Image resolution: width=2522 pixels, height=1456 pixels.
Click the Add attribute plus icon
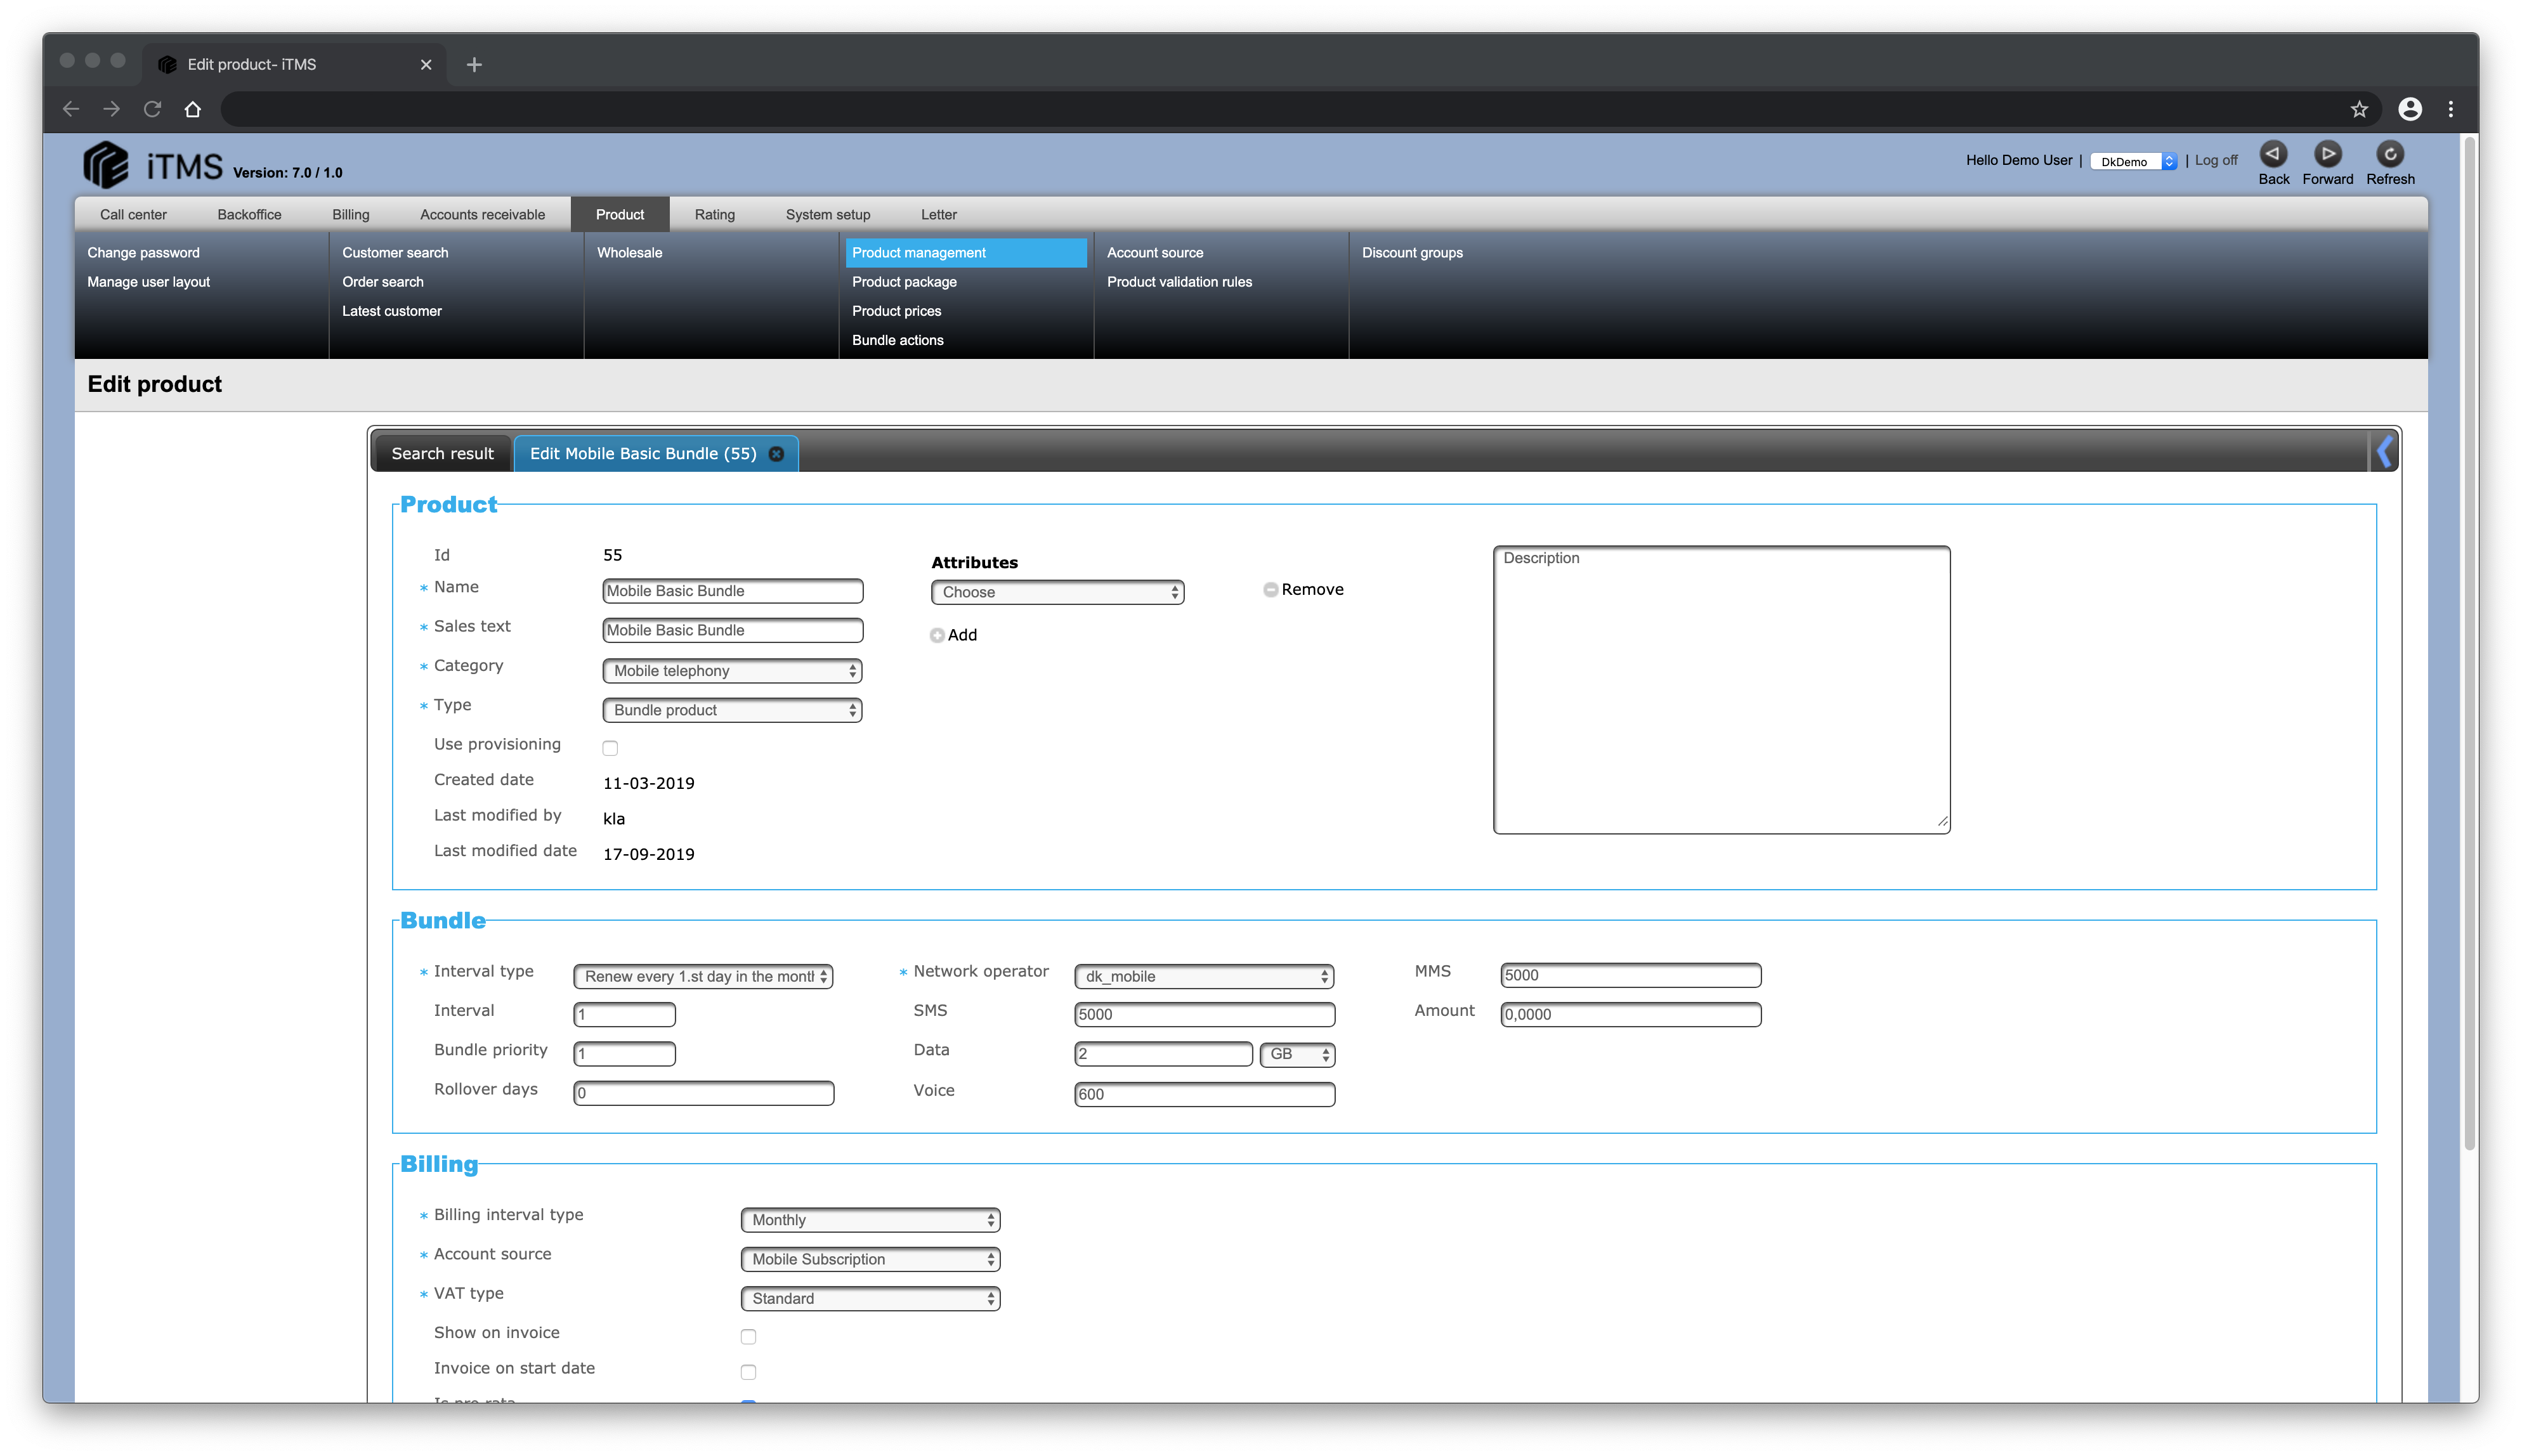(937, 635)
